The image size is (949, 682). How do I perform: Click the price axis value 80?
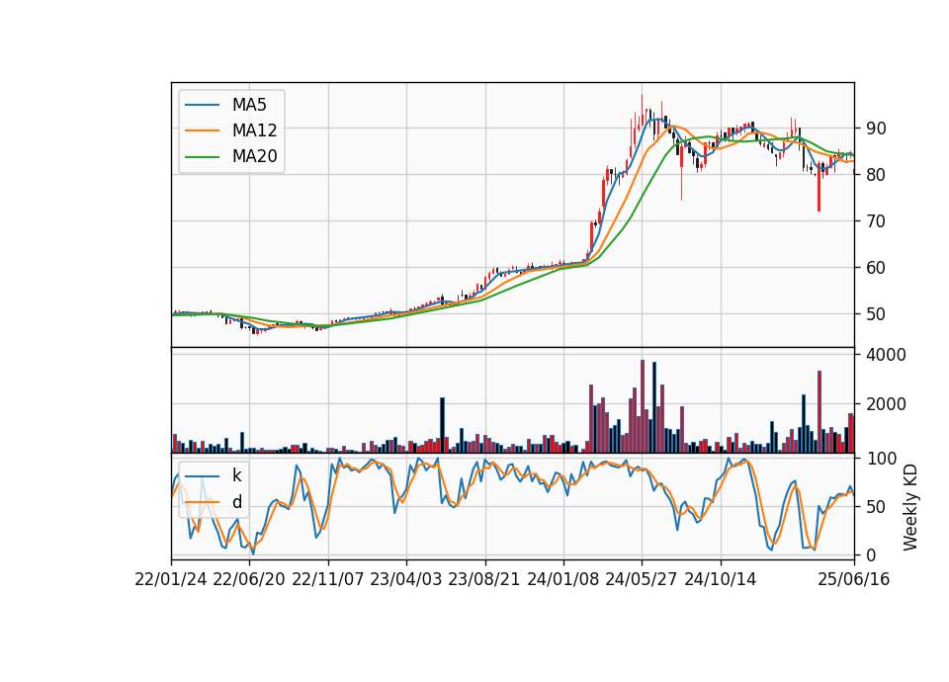(876, 175)
